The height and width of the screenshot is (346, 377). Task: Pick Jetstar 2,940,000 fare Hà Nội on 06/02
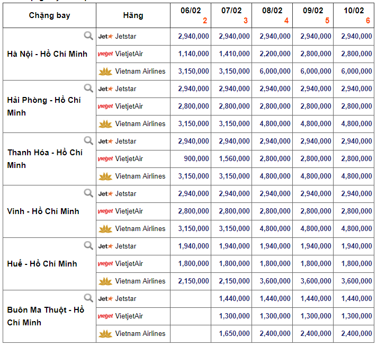pyautogui.click(x=194, y=37)
